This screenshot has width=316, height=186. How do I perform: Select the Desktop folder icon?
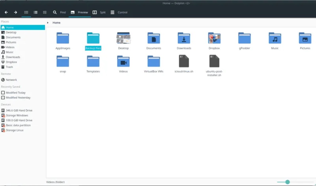pyautogui.click(x=123, y=38)
